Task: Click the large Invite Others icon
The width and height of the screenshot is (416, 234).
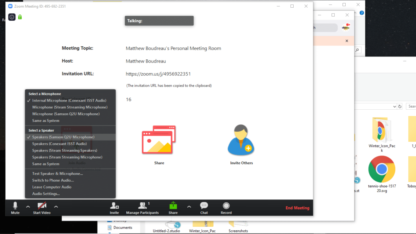Action: [x=241, y=141]
